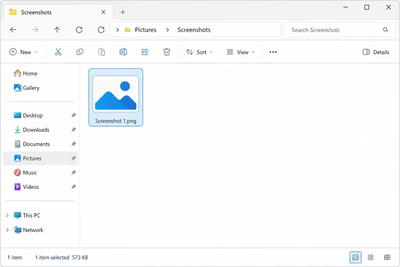Open the Sort dropdown menu
The image size is (400, 267).
click(x=199, y=52)
